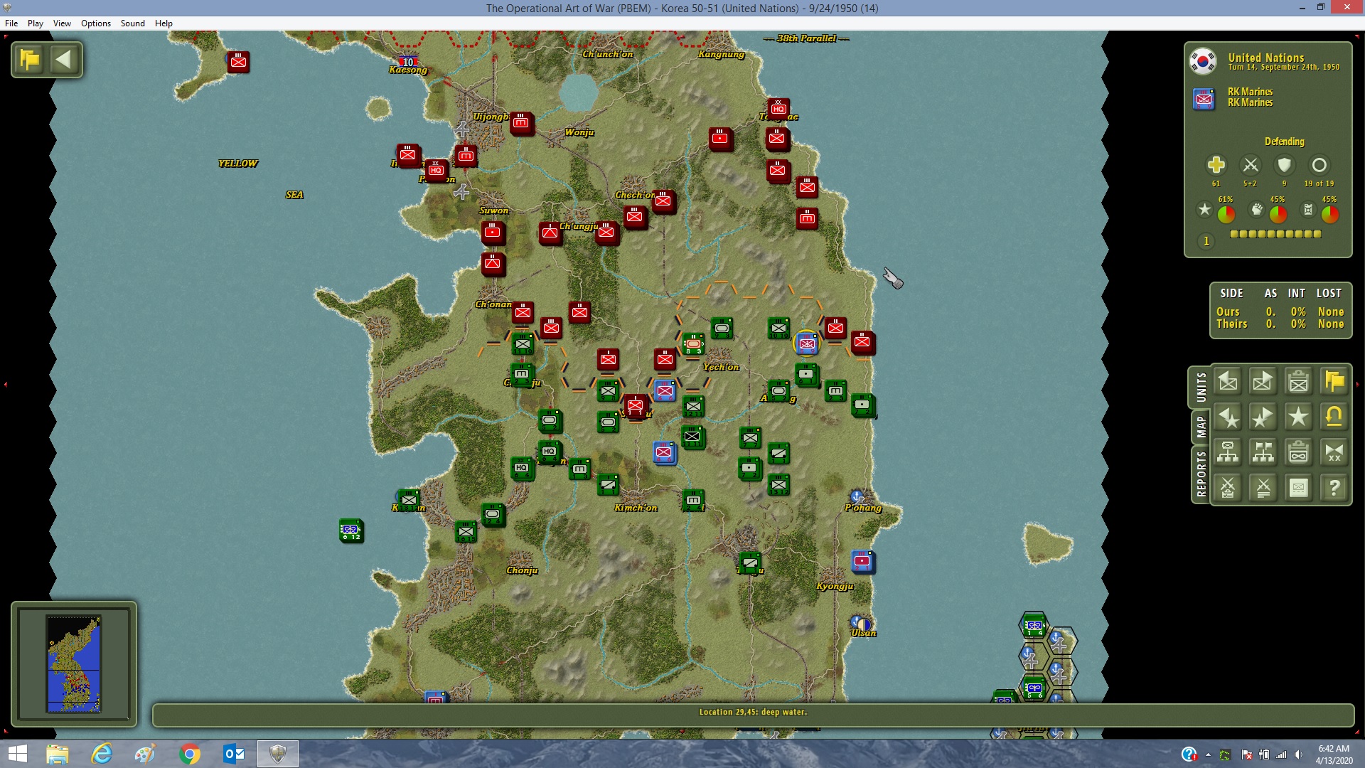
Task: Click the shield defense icon in unit panel
Action: coord(1284,165)
